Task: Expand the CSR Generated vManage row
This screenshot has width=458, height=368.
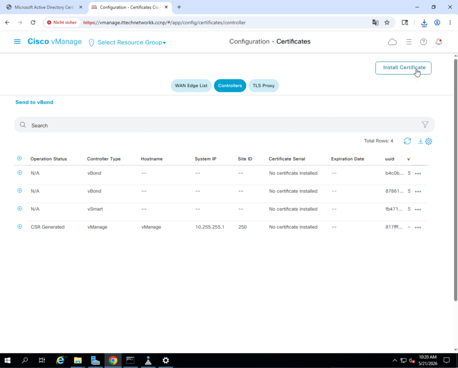Action: [20, 227]
